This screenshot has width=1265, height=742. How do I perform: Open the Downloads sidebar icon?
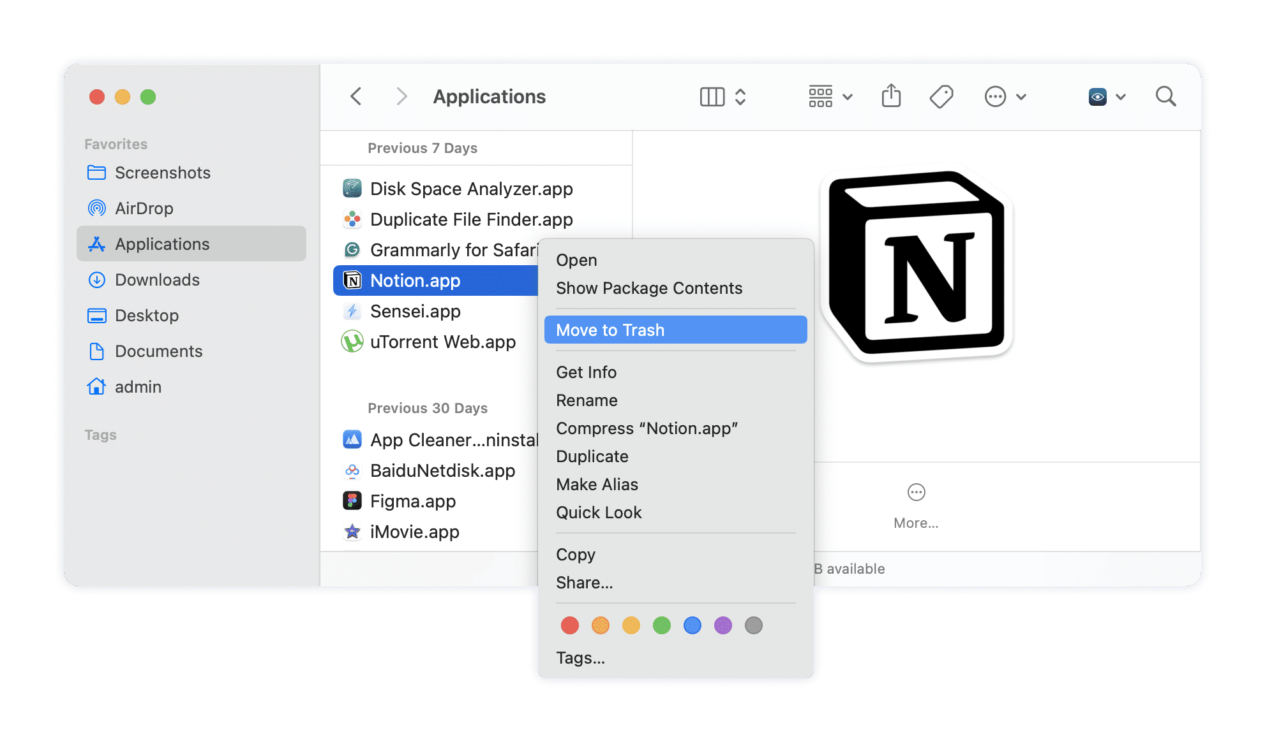coord(97,280)
